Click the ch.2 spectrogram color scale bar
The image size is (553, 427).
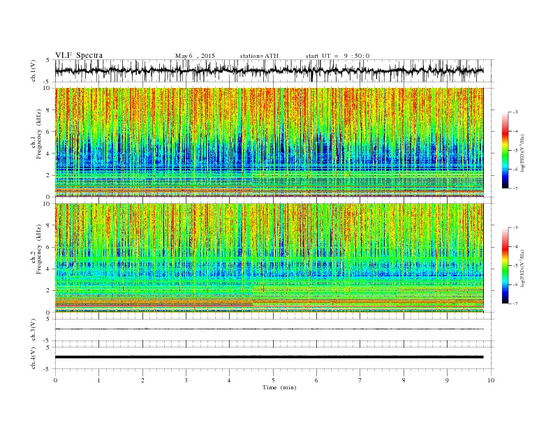(x=505, y=265)
